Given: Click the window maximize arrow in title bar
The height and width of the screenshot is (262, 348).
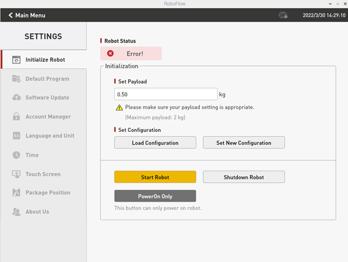Looking at the screenshot, I should (338, 4).
